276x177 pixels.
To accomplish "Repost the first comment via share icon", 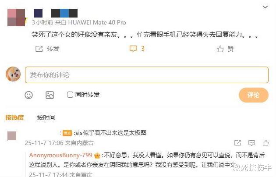I will pyautogui.click(x=237, y=143).
